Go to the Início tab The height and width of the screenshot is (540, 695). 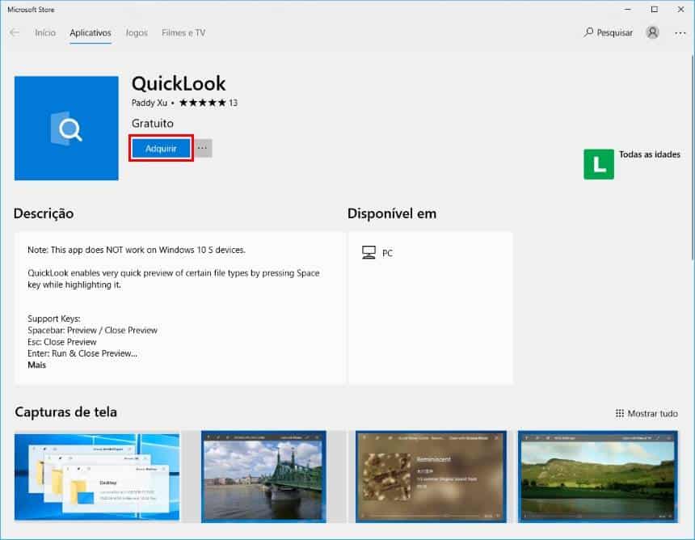(x=45, y=33)
